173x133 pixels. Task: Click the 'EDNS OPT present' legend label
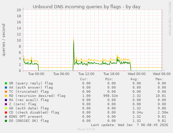click(26, 117)
